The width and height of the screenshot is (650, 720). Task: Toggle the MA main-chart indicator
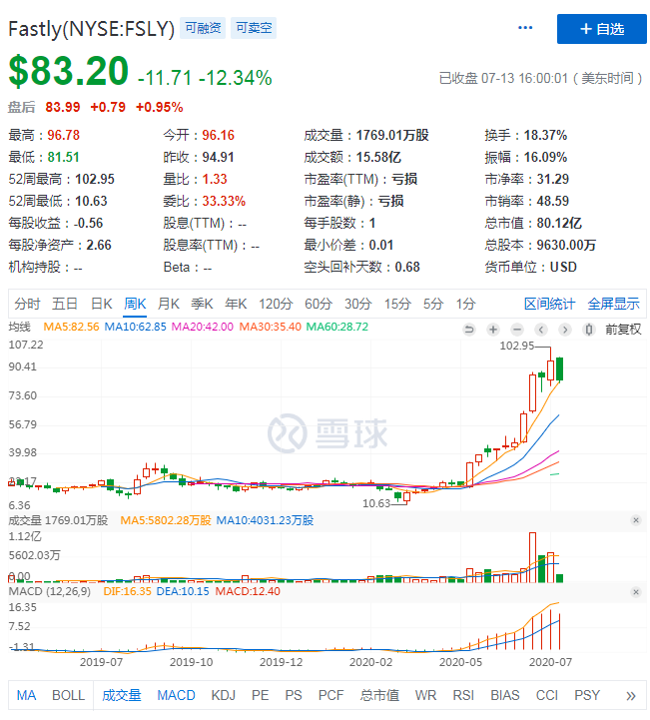click(26, 695)
